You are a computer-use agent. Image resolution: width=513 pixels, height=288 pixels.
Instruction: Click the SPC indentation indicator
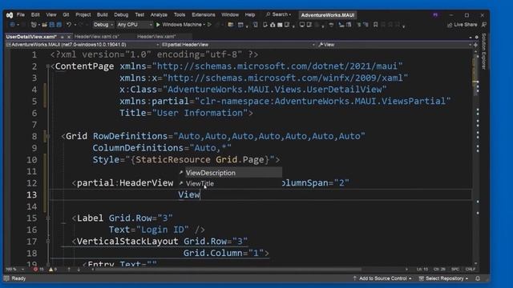455,270
